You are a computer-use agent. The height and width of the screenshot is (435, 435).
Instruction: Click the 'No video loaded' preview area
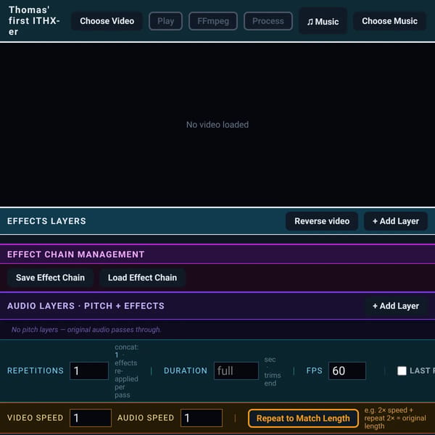217,125
